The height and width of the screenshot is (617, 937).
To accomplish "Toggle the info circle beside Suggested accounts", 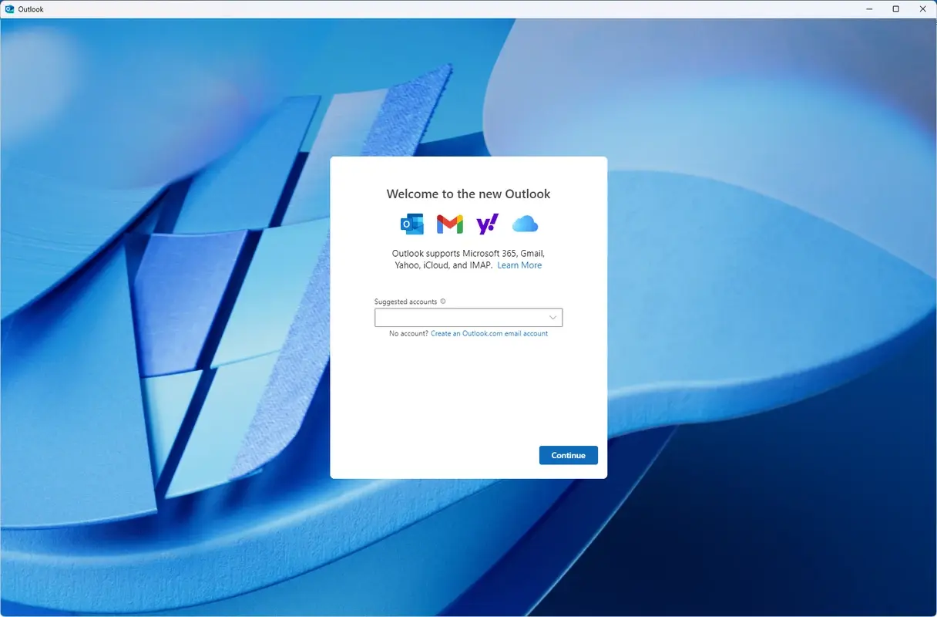I will (x=442, y=302).
